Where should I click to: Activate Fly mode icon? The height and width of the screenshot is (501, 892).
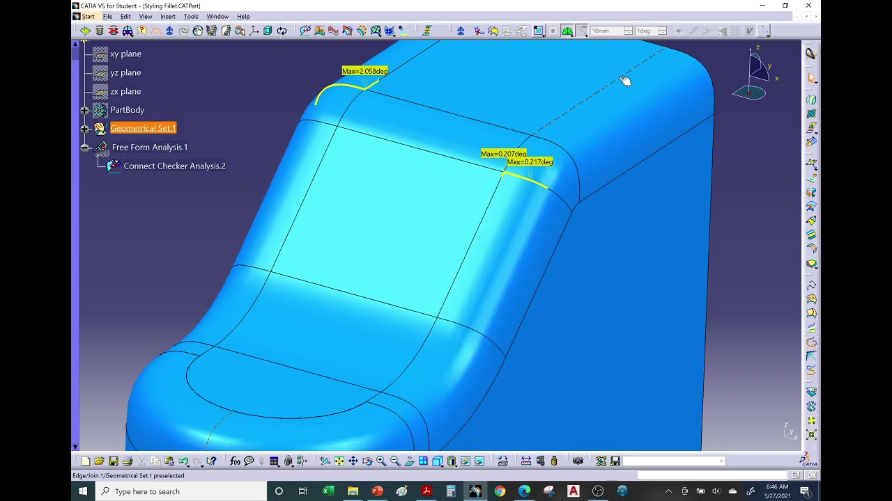tap(325, 461)
